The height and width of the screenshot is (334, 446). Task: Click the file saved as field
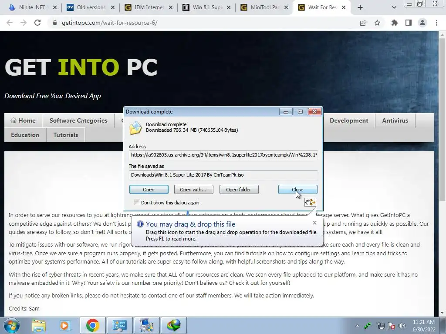[223, 175]
